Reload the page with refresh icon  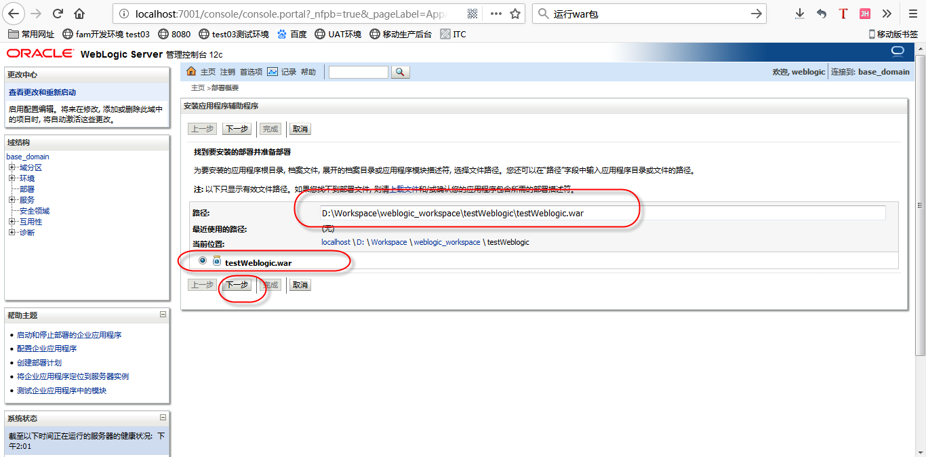pyautogui.click(x=58, y=14)
